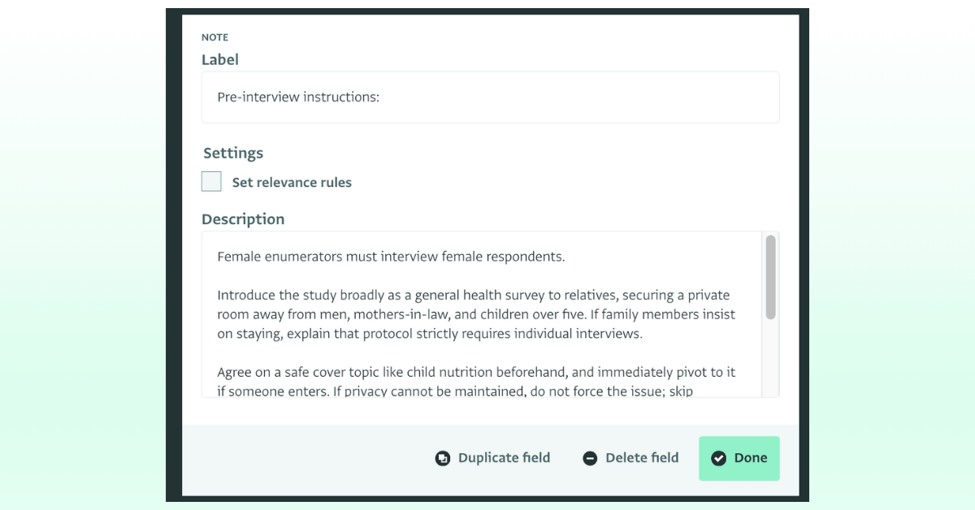The width and height of the screenshot is (975, 510).
Task: Click scrollbar track below the thumb
Action: point(770,357)
